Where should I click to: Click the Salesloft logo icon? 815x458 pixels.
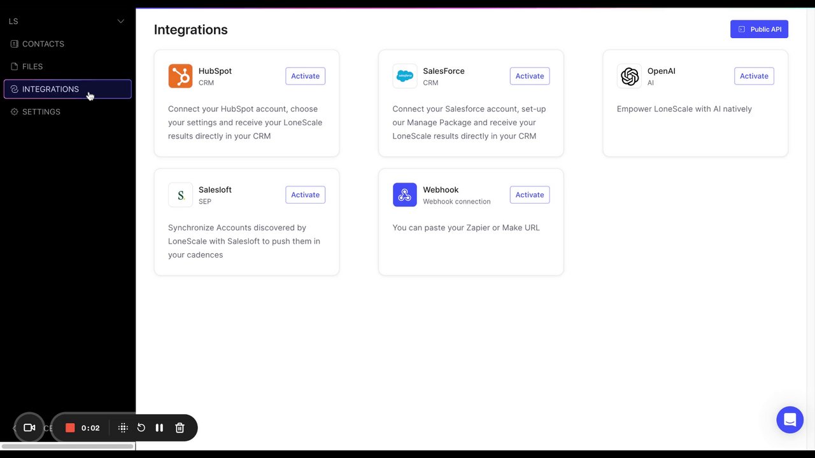180,195
